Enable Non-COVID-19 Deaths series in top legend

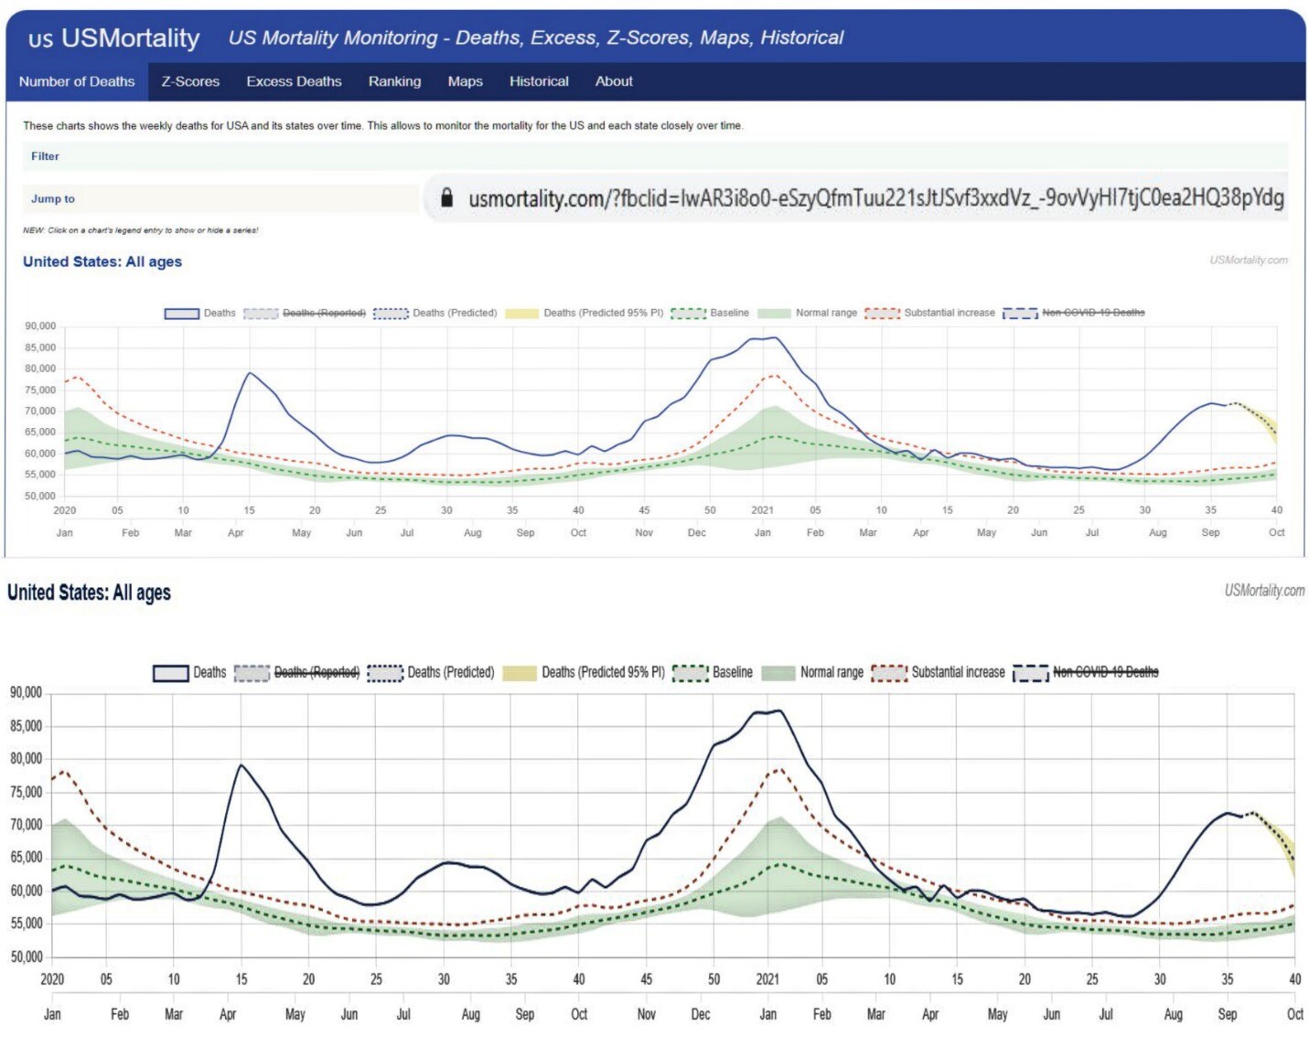[x=1074, y=313]
